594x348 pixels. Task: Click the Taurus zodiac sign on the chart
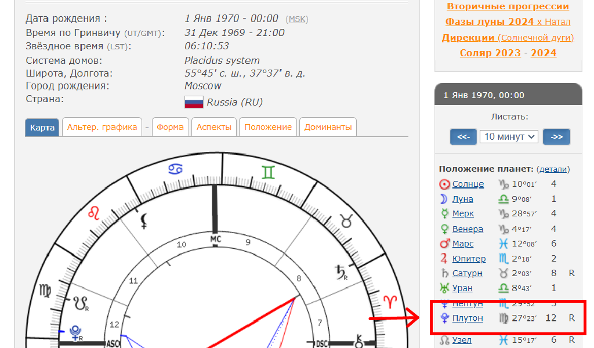[347, 221]
